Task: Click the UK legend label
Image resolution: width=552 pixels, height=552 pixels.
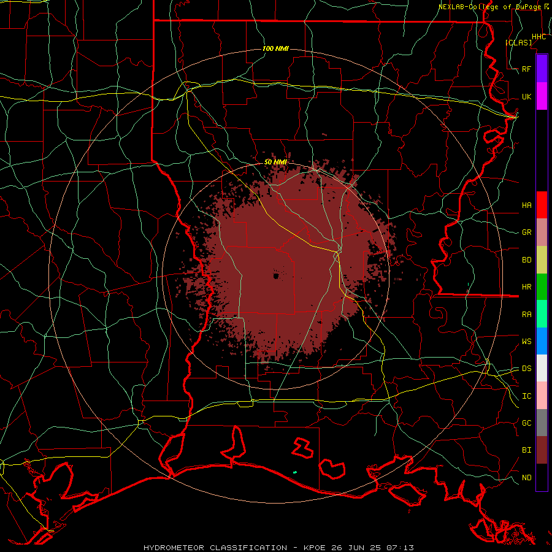Action: click(x=526, y=96)
